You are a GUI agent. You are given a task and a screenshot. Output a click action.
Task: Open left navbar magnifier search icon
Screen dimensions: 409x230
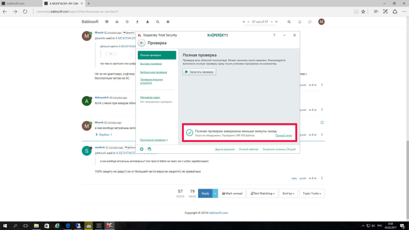pyautogui.click(x=158, y=22)
